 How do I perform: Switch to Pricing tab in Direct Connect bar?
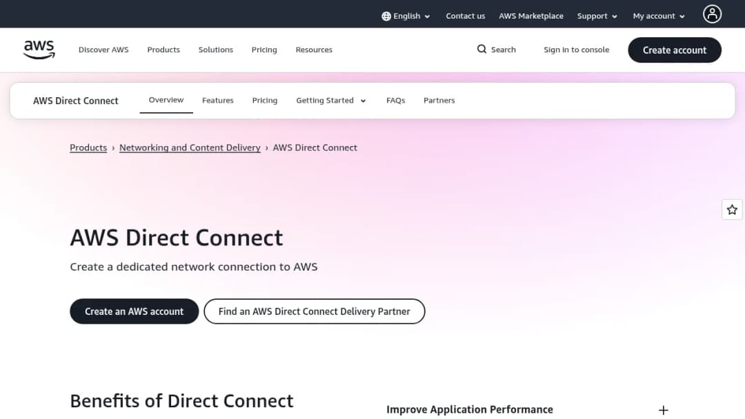point(265,101)
